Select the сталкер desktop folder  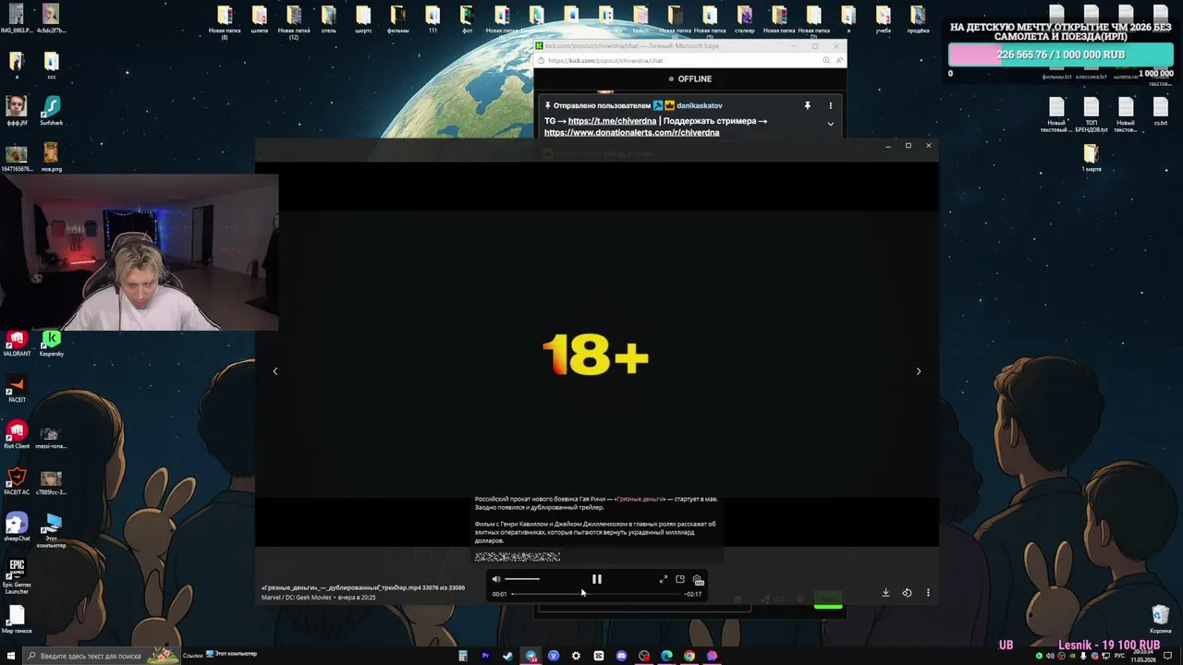point(744,20)
